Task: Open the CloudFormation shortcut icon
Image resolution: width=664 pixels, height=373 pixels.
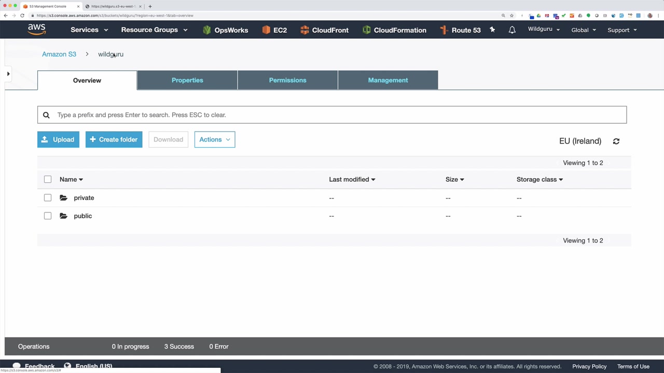Action: [367, 30]
